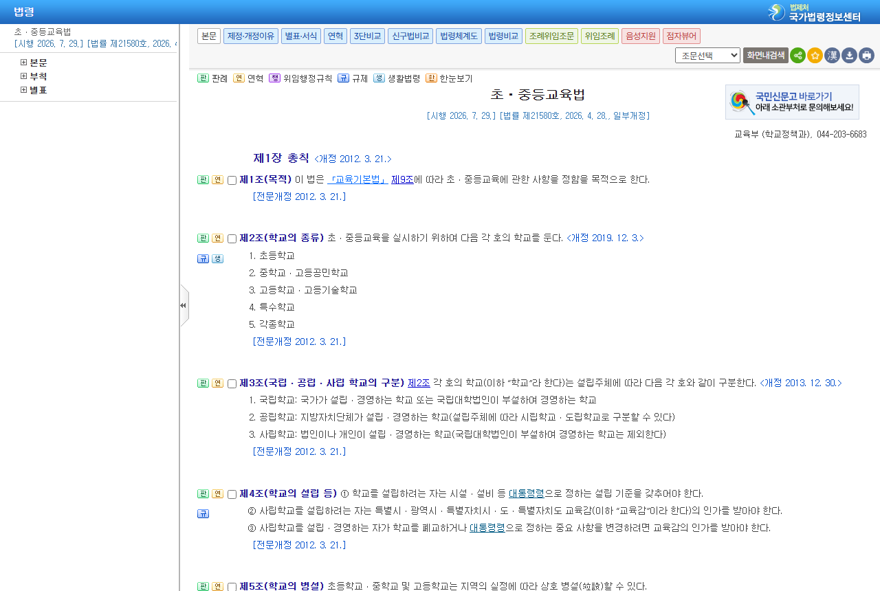Switch to 본문 tab

[x=209, y=36]
